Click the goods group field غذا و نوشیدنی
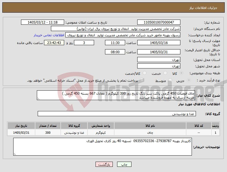The width and height of the screenshot is (227, 172). pyautogui.click(x=117, y=114)
